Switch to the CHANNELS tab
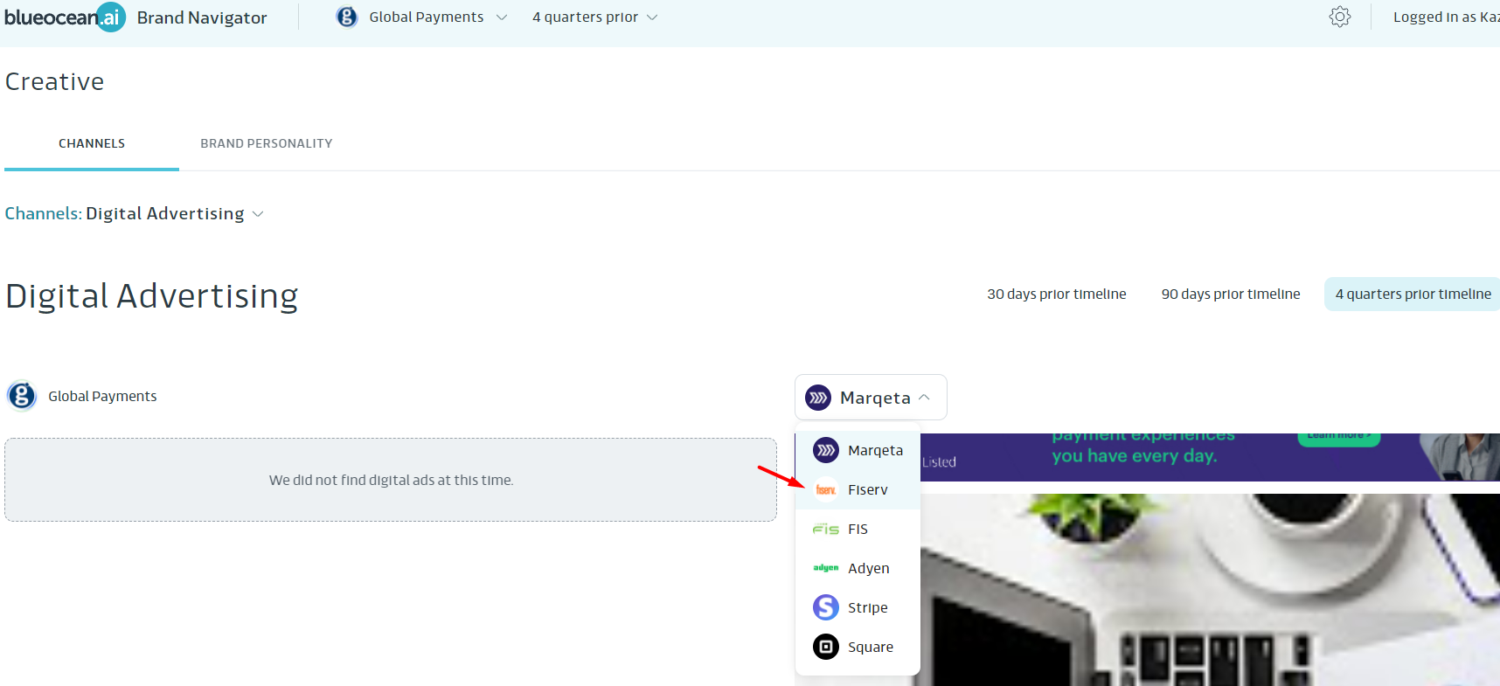The image size is (1500, 686). click(92, 143)
